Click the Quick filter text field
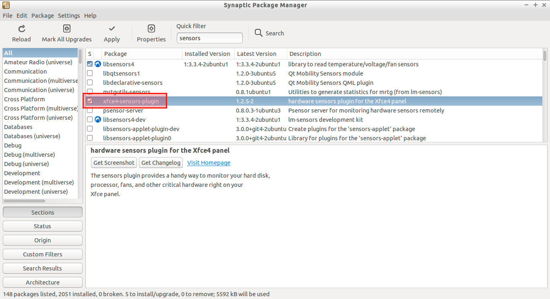Image resolution: width=550 pixels, height=299 pixels. coord(210,38)
